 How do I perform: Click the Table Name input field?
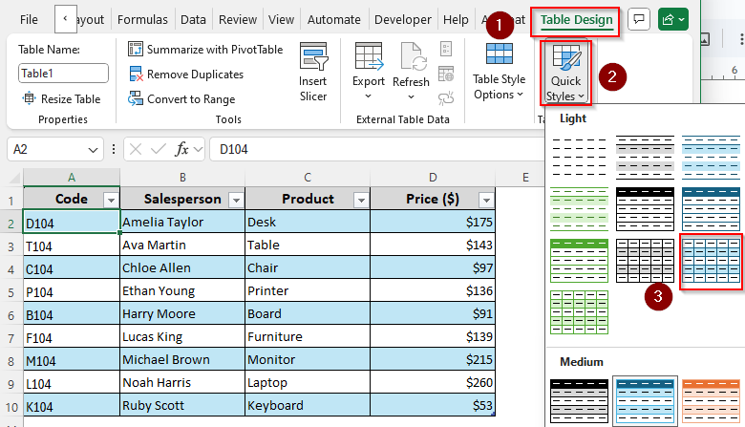[63, 74]
